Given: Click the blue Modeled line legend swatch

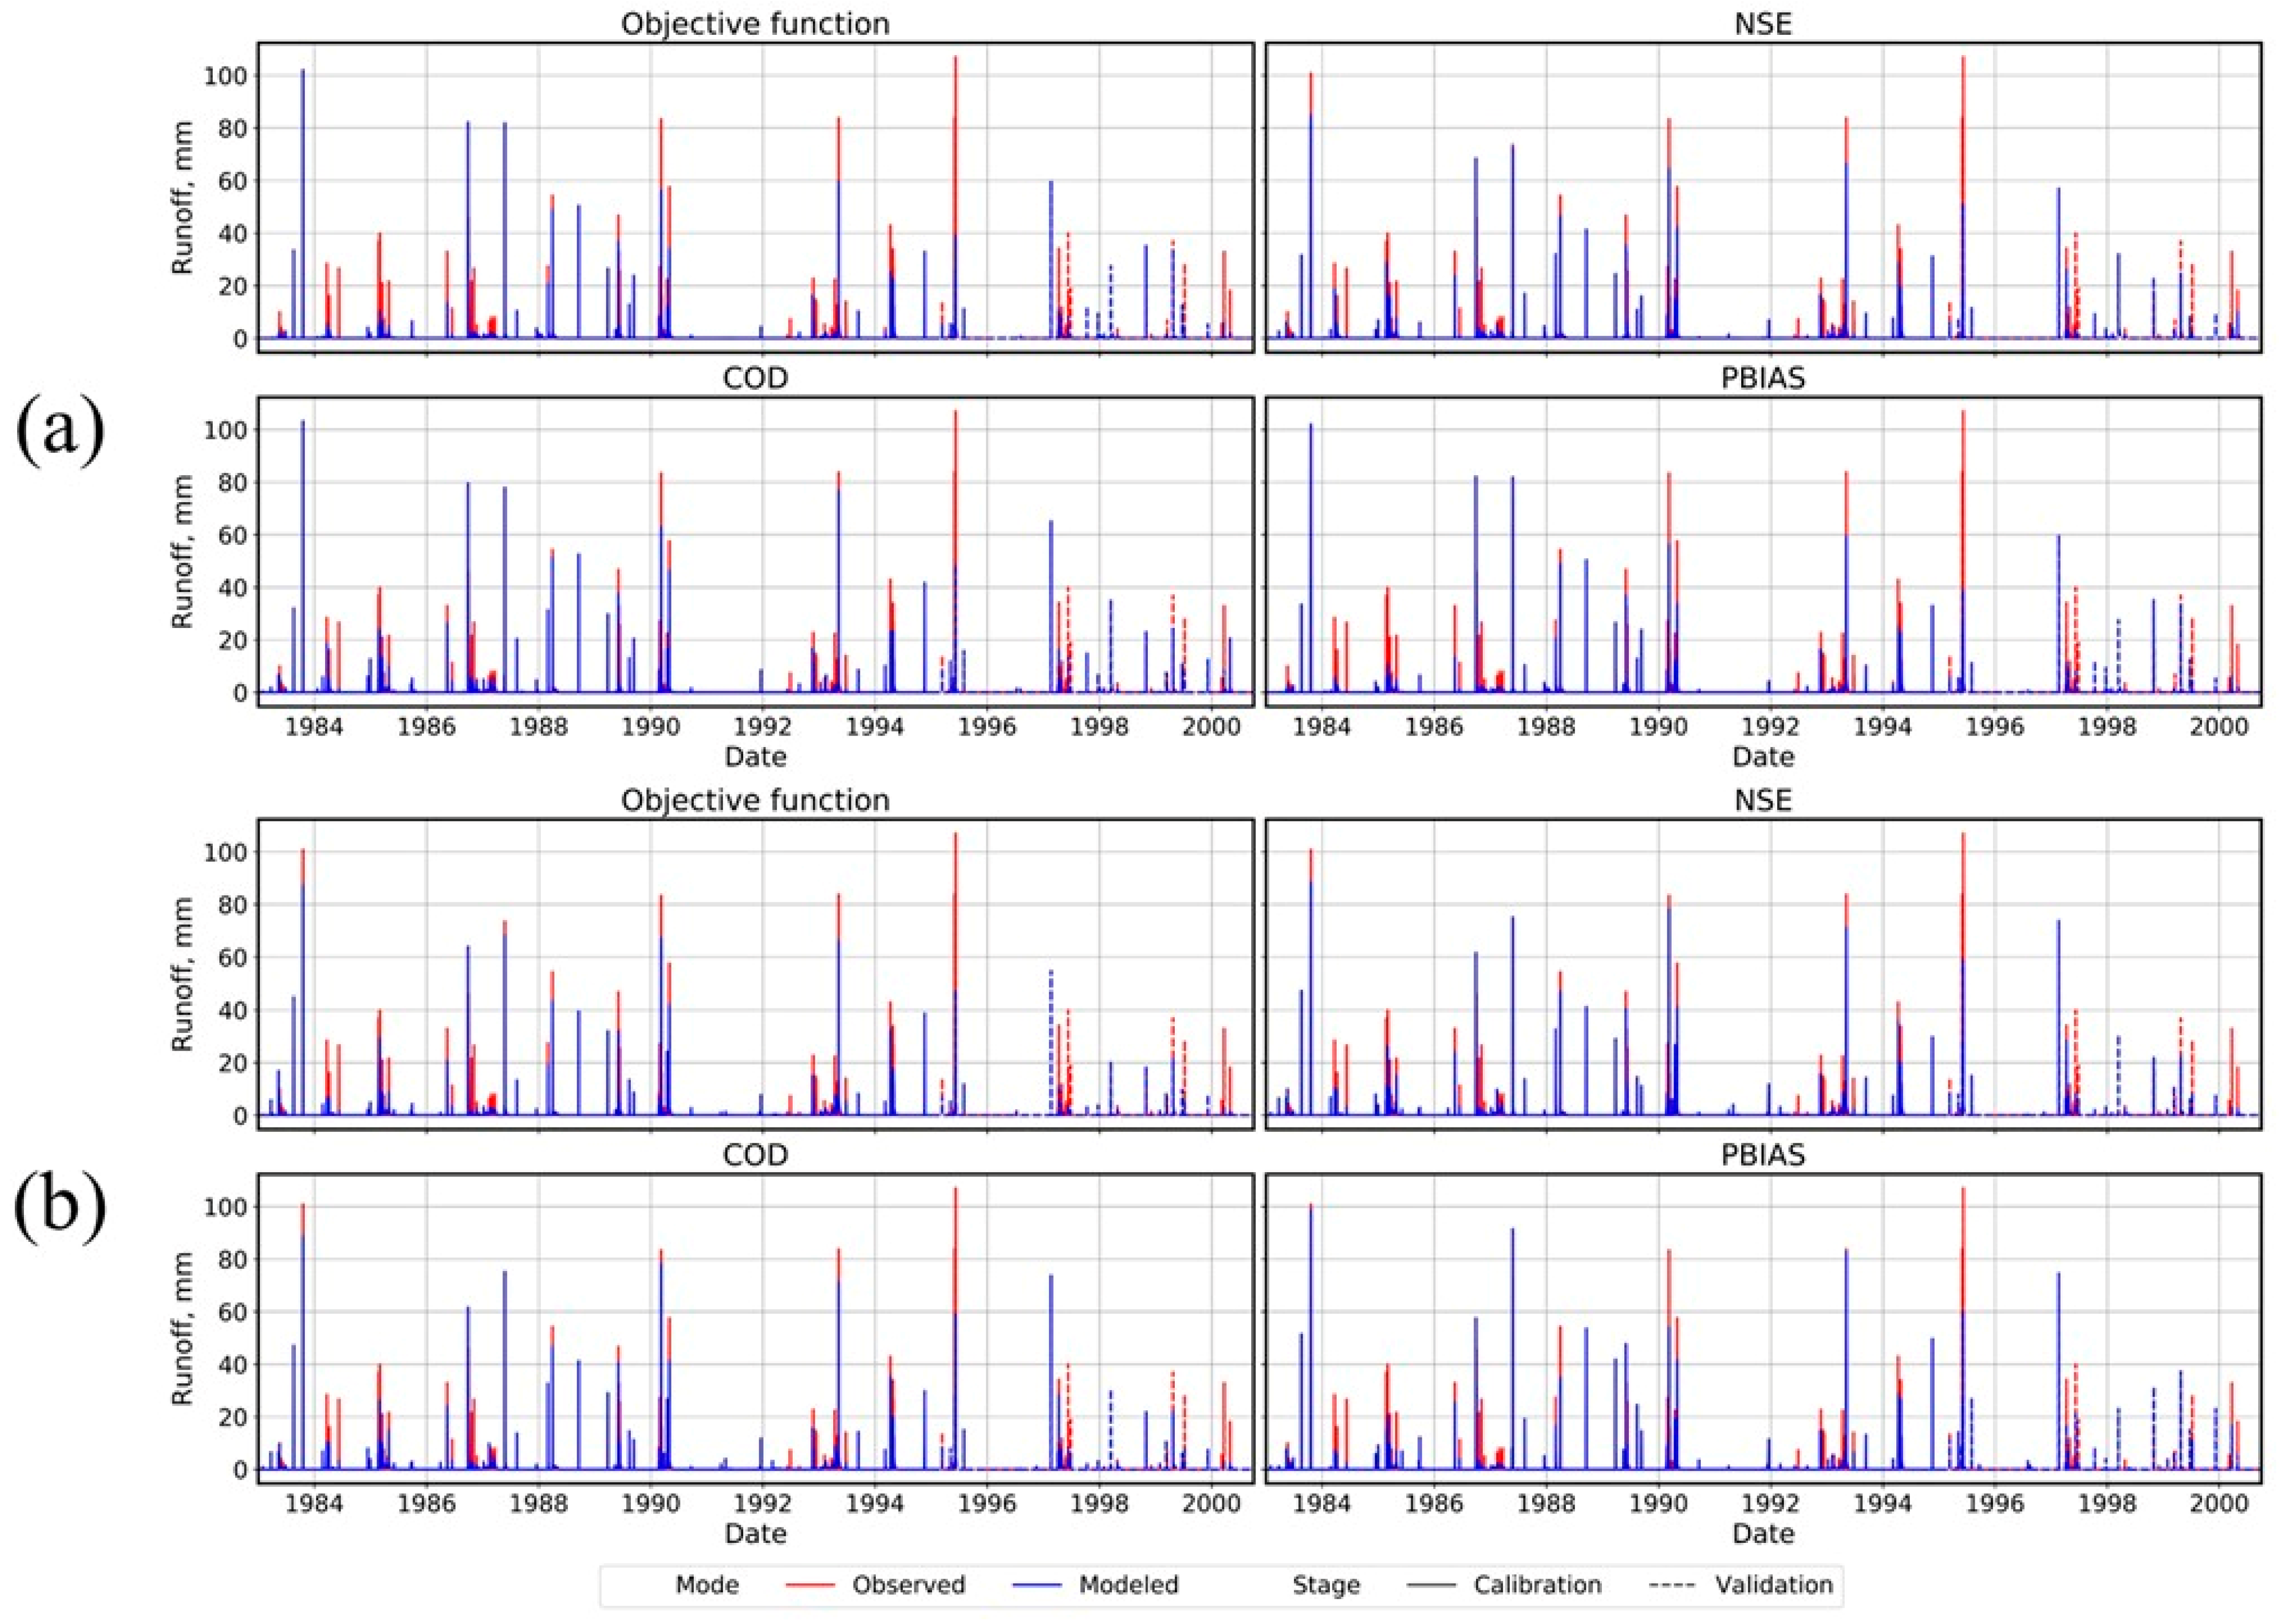Looking at the screenshot, I should [x=1037, y=1585].
